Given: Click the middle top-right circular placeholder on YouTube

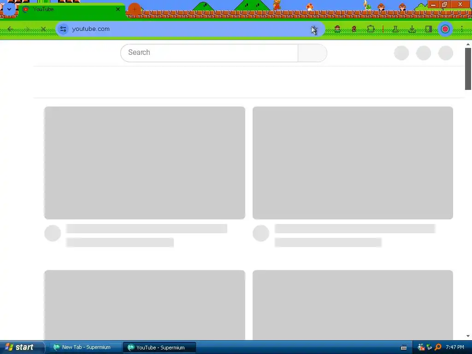Looking at the screenshot, I should pos(424,53).
